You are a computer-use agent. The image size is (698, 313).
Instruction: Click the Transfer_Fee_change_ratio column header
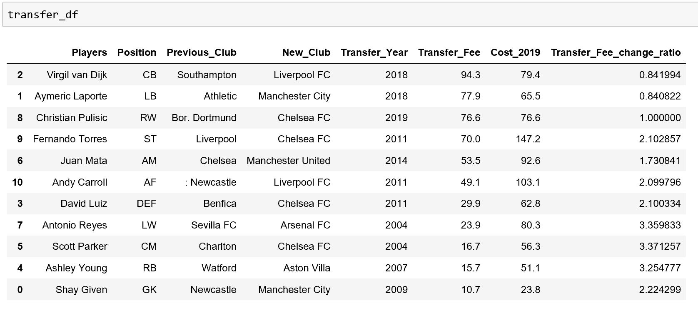pos(616,52)
